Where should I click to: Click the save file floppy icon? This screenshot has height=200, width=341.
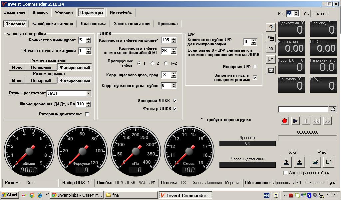pyautogui.click(x=329, y=162)
